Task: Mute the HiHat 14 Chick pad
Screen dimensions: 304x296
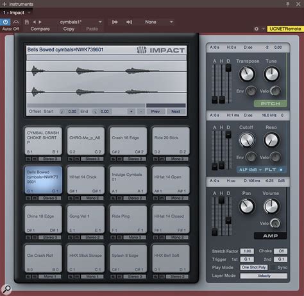Action: click(77, 198)
